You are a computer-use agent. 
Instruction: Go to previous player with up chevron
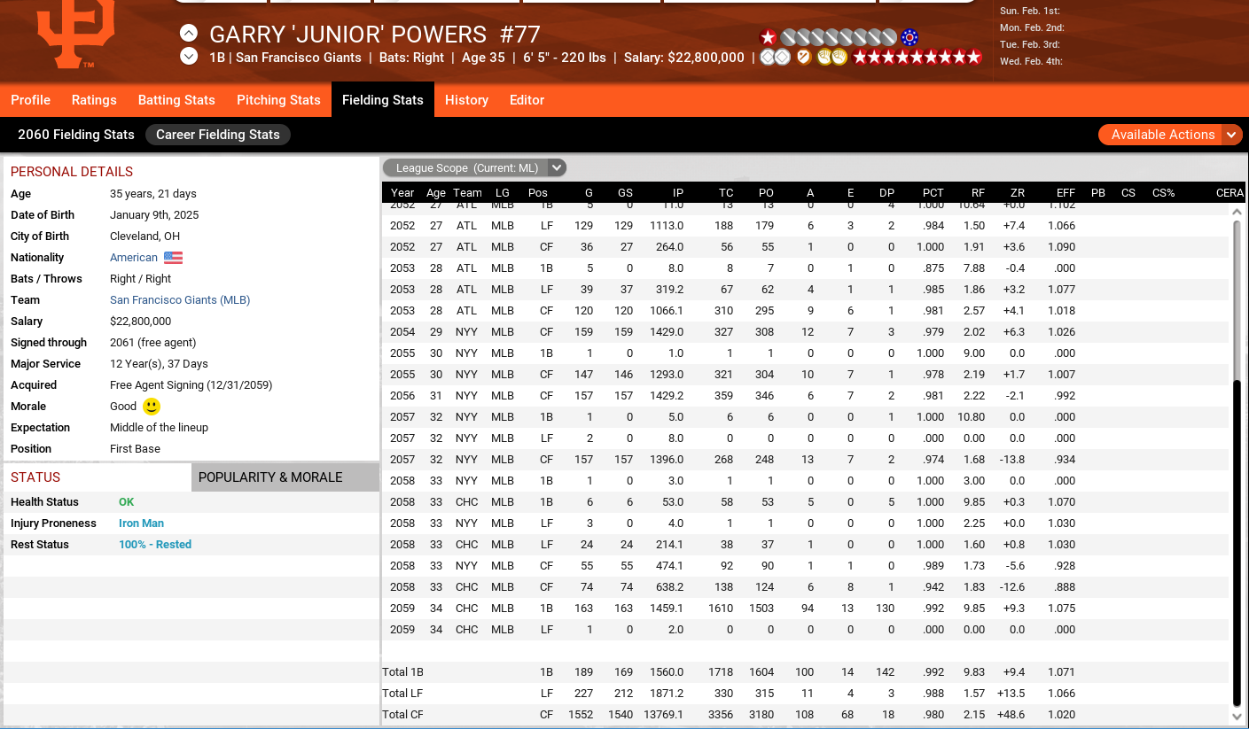(189, 34)
